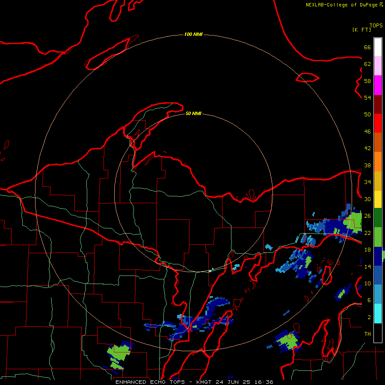The height and width of the screenshot is (385, 385).
Task: Click the legend value 54
Action: point(367,98)
